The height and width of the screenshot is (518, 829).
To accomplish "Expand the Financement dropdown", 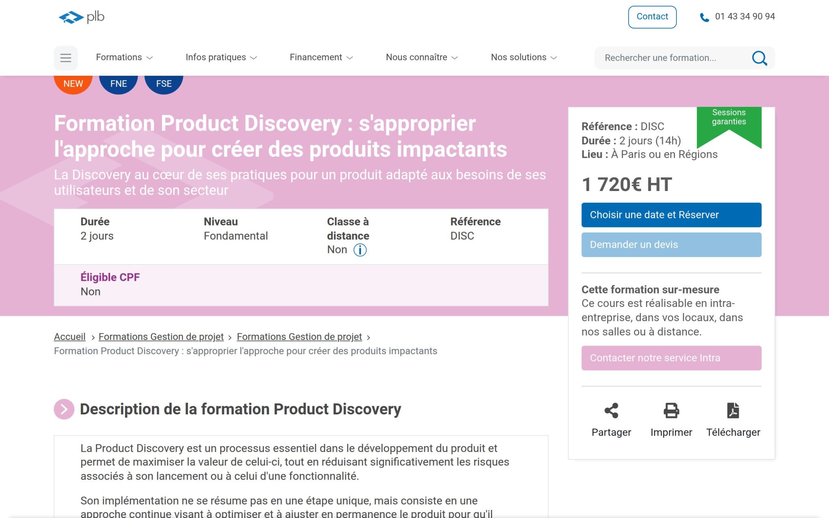I will pos(320,57).
